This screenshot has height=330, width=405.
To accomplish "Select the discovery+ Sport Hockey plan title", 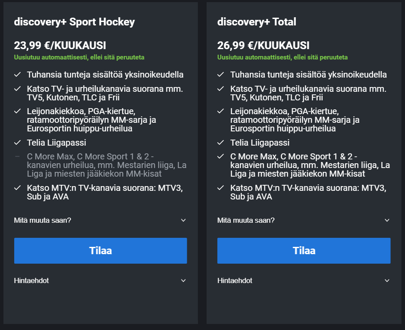I will [74, 22].
